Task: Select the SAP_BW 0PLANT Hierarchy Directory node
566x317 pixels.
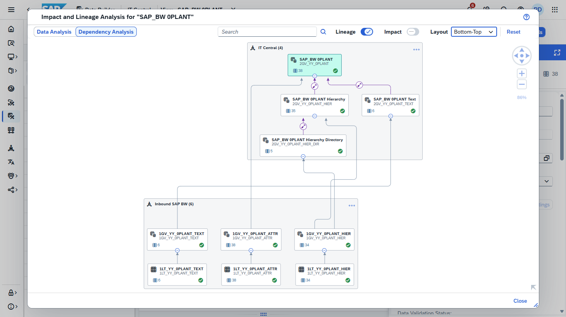Action: [x=303, y=145]
